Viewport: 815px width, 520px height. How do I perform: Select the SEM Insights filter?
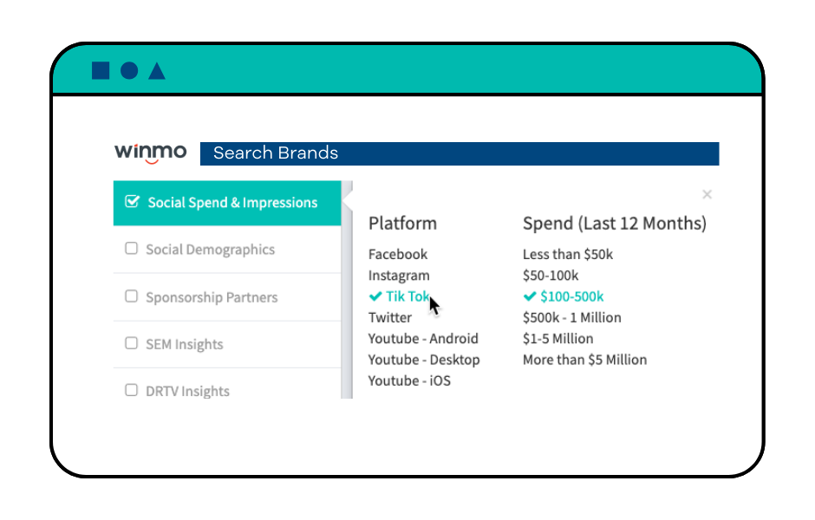point(227,344)
